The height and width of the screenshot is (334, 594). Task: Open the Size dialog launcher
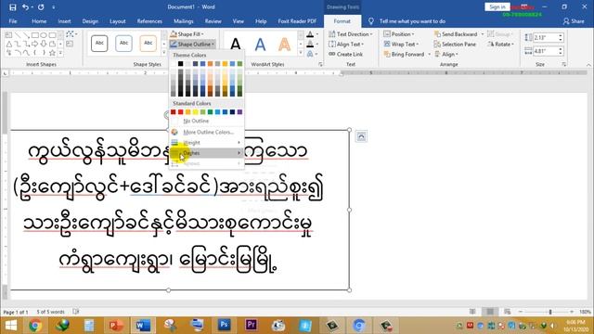coord(564,65)
